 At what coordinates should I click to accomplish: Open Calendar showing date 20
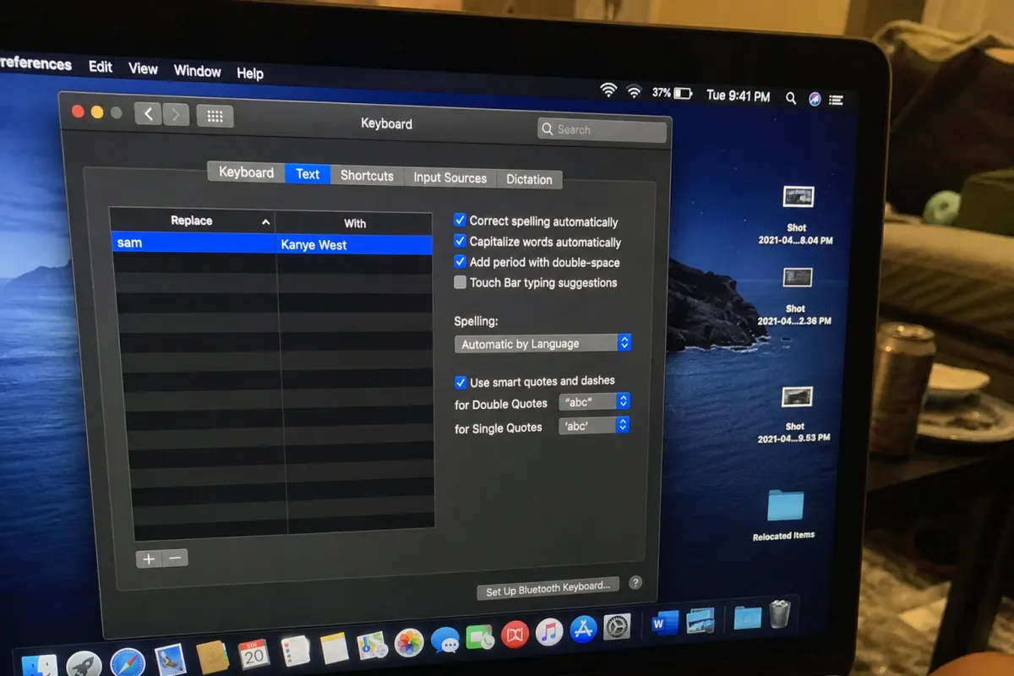[x=253, y=653]
